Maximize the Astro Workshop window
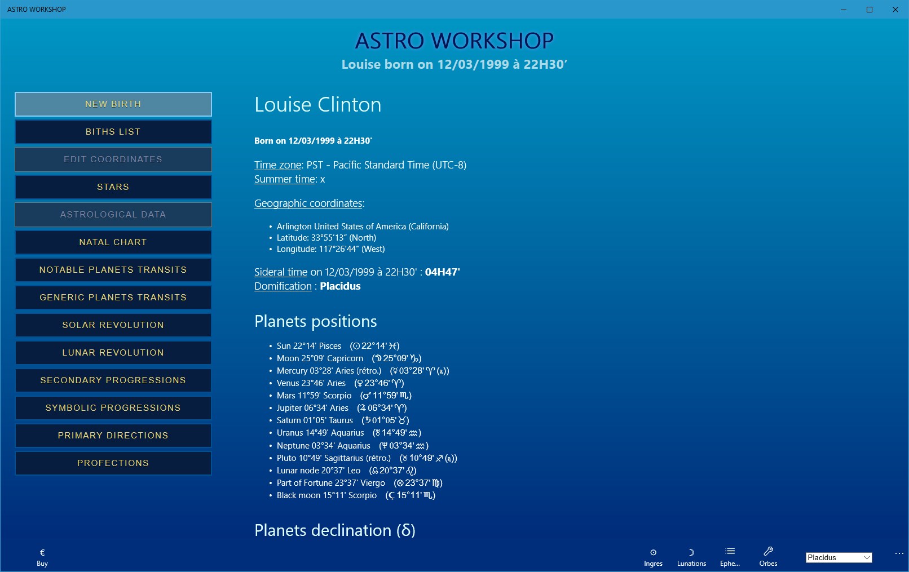This screenshot has width=909, height=572. pyautogui.click(x=870, y=10)
